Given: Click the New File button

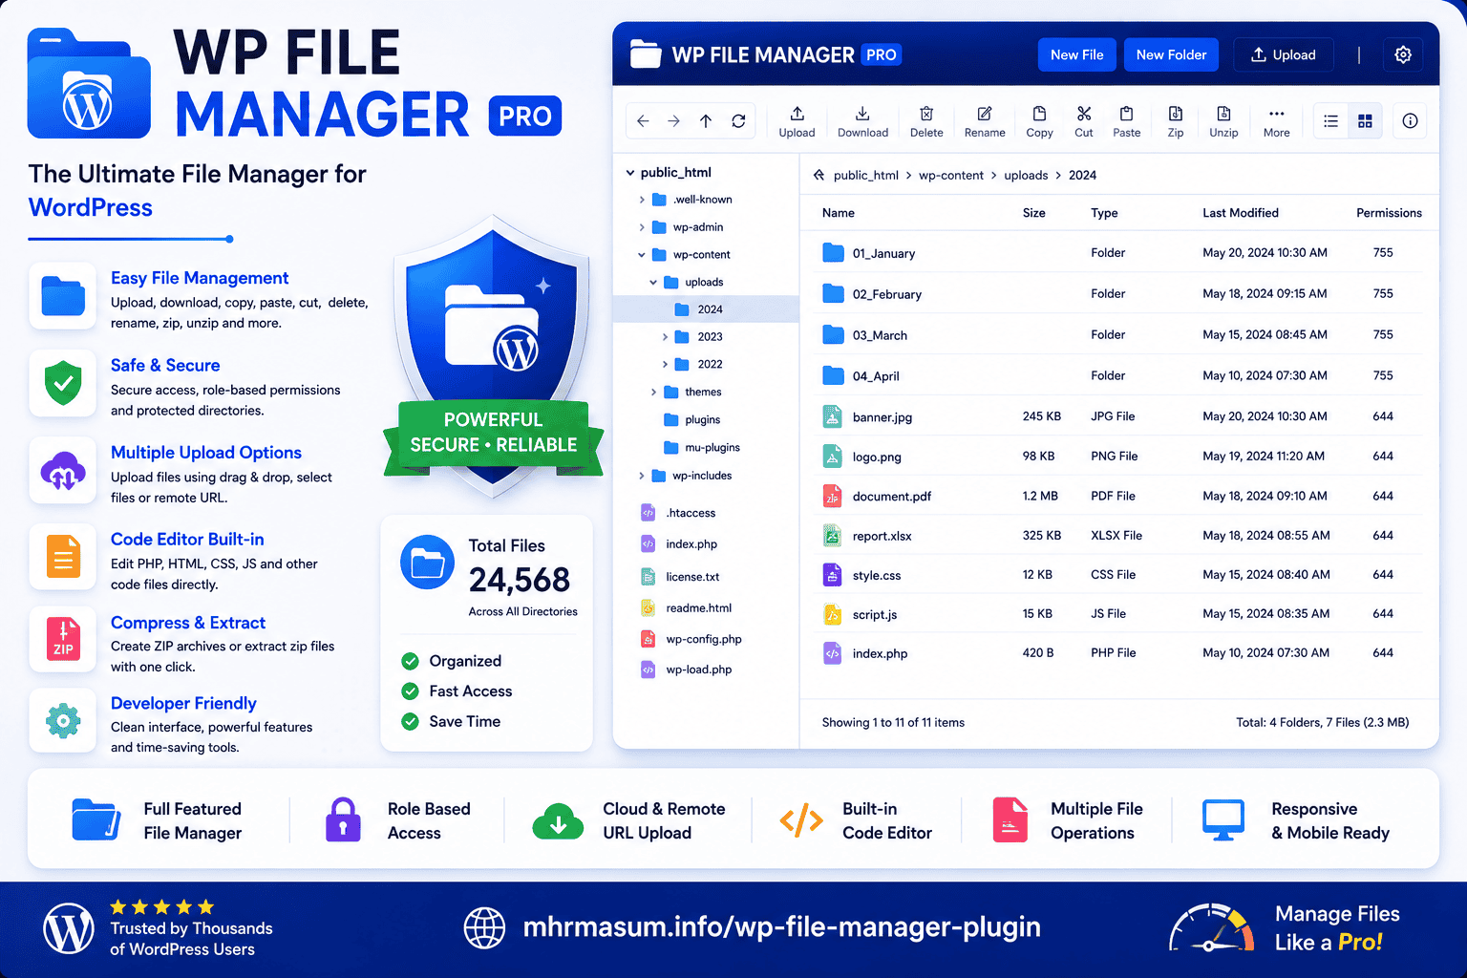Looking at the screenshot, I should 1076,54.
